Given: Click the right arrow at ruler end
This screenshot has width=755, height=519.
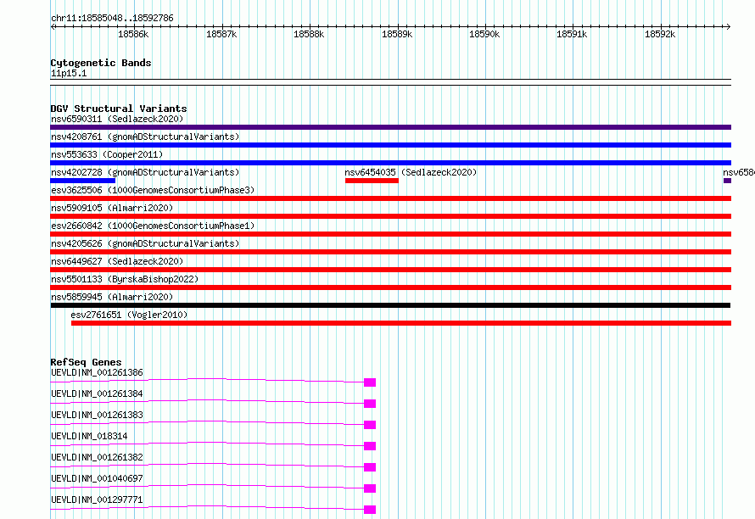Looking at the screenshot, I should pyautogui.click(x=729, y=27).
